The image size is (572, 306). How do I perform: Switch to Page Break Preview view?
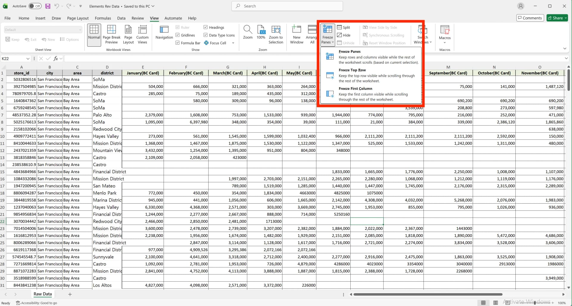(x=111, y=34)
